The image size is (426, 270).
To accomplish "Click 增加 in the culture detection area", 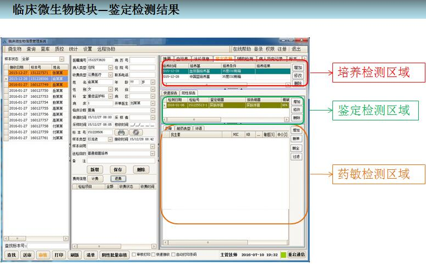I will (x=297, y=67).
